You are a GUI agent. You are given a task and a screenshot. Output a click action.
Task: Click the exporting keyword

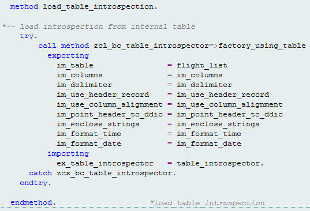pyautogui.click(x=68, y=56)
